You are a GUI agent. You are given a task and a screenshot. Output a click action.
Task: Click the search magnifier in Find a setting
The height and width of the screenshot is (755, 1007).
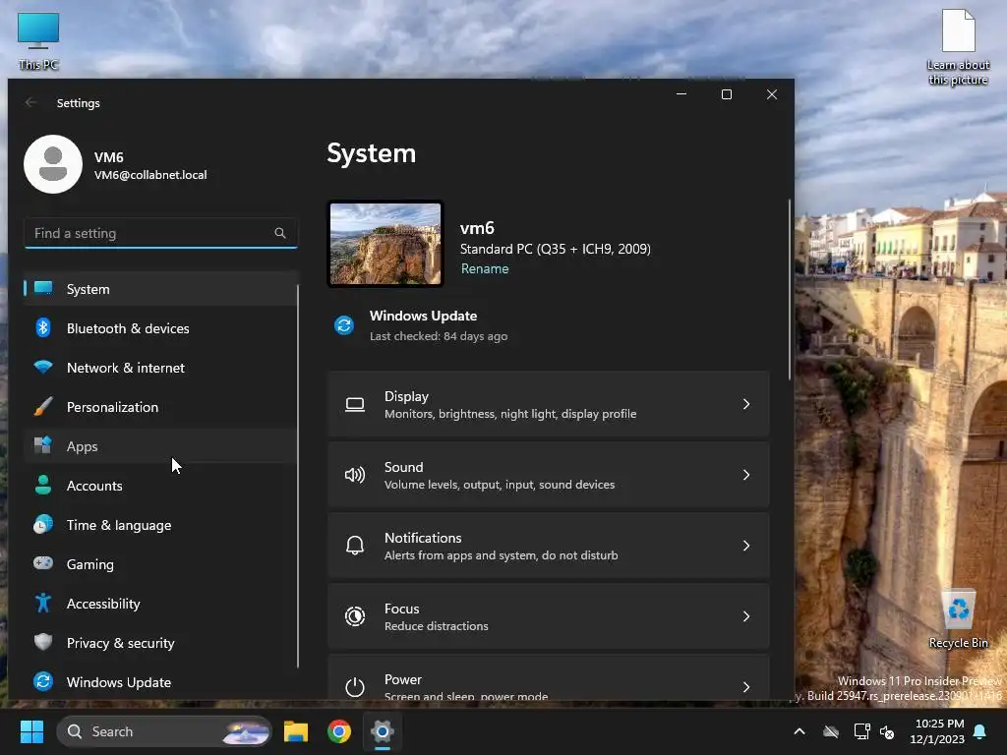[x=280, y=233]
